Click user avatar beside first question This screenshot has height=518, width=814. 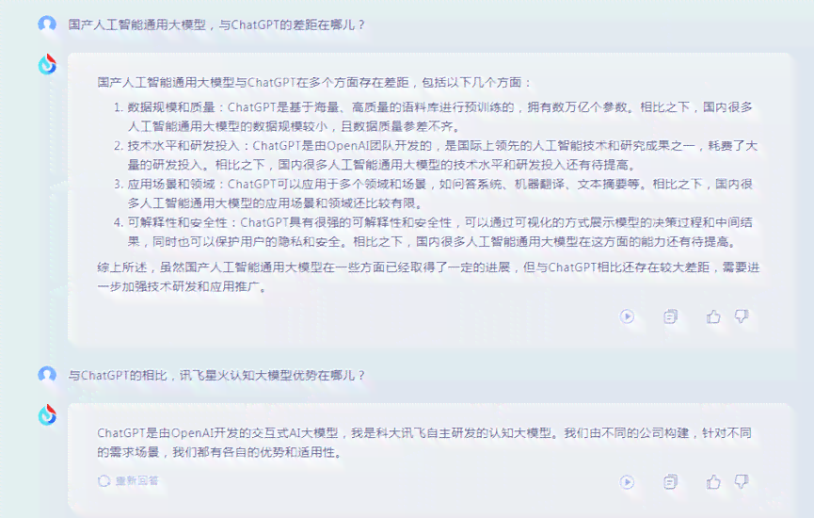tap(47, 24)
